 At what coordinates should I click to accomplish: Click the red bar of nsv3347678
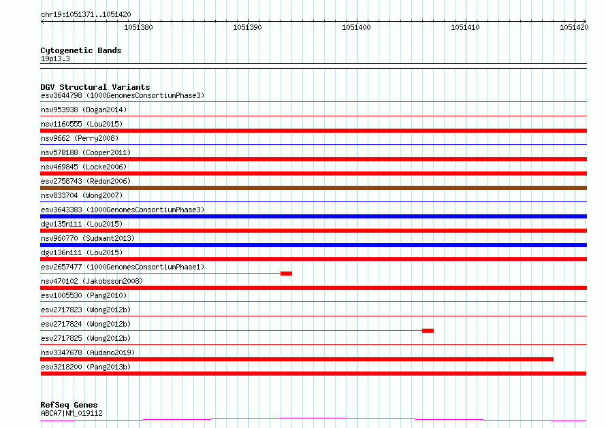point(297,359)
